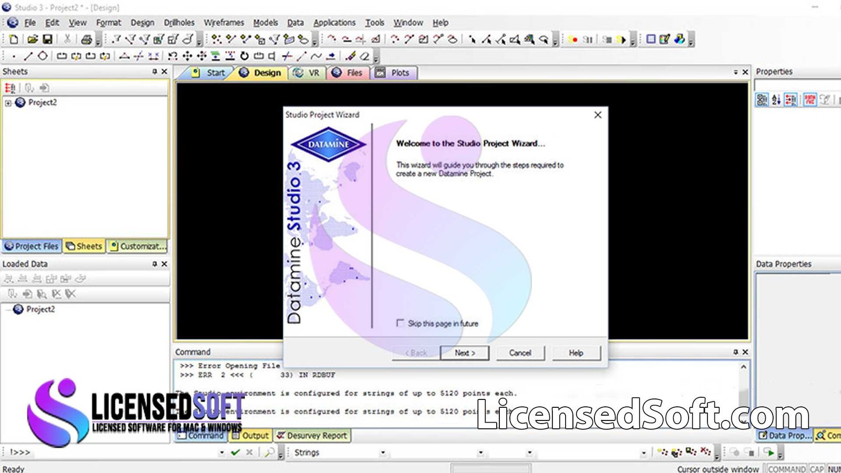Click the alphabetical sort icon in Properties

click(776, 99)
